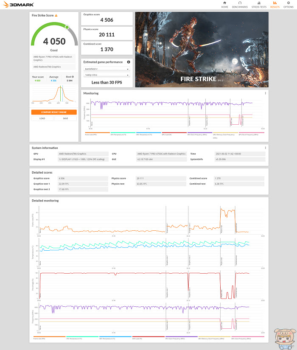The image size is (297, 350).
Task: Click the temperature chart in Detailed monitoring
Action: pos(148,253)
